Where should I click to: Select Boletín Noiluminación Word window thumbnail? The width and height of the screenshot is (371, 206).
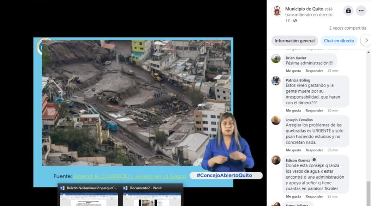[x=89, y=199]
